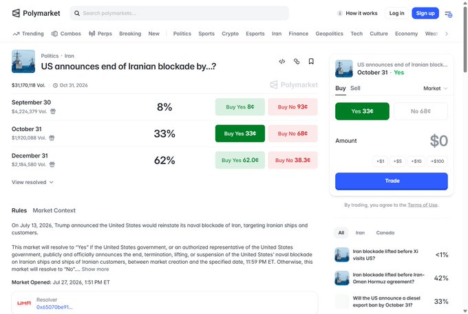Open the Finance category

pyautogui.click(x=299, y=34)
